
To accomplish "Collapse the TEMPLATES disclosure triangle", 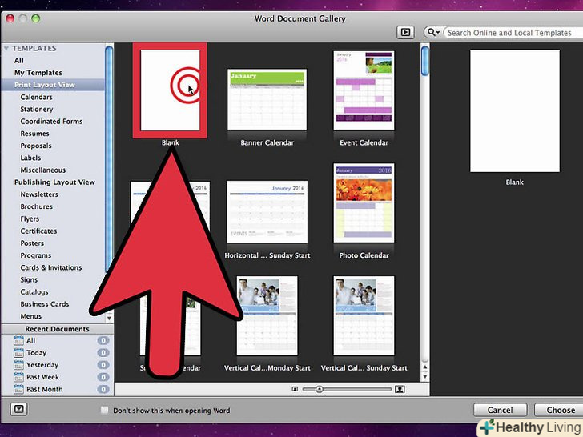I will click(6, 48).
